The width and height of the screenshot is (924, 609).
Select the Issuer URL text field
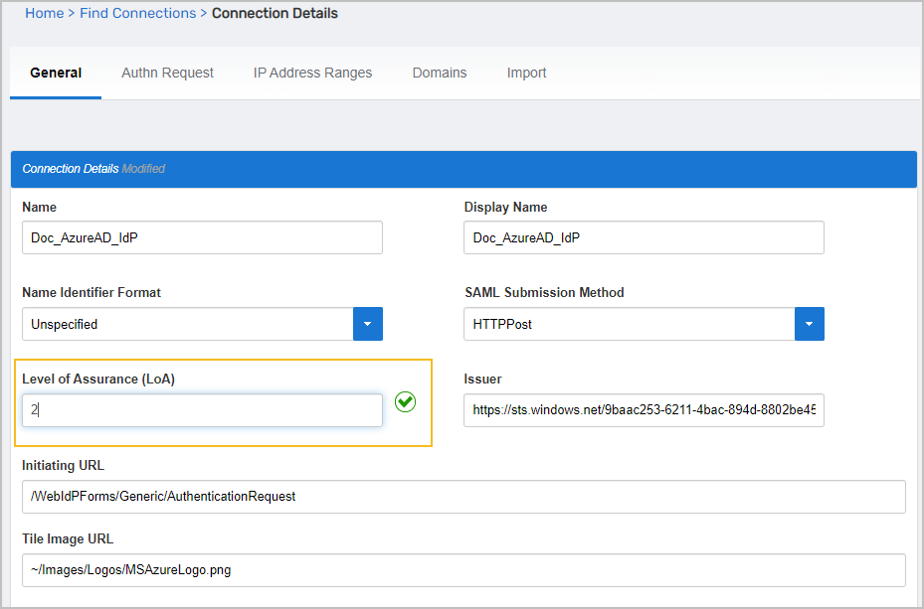coord(644,410)
